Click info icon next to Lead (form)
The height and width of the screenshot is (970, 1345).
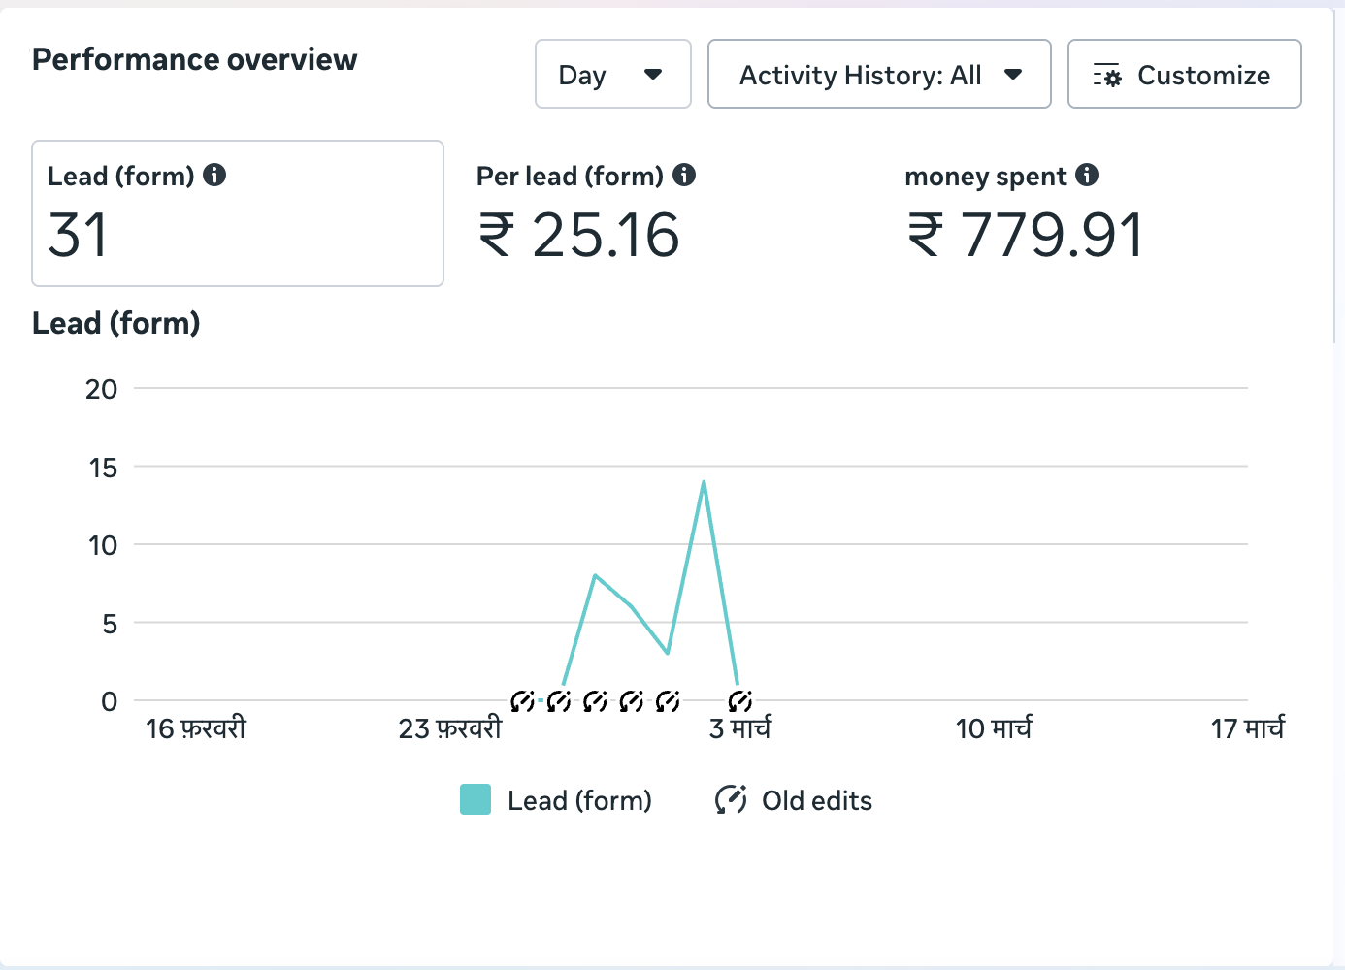(214, 175)
